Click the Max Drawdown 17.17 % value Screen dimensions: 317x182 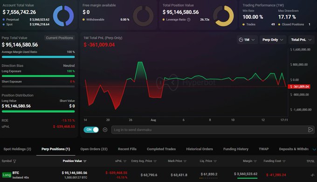[x=287, y=17]
